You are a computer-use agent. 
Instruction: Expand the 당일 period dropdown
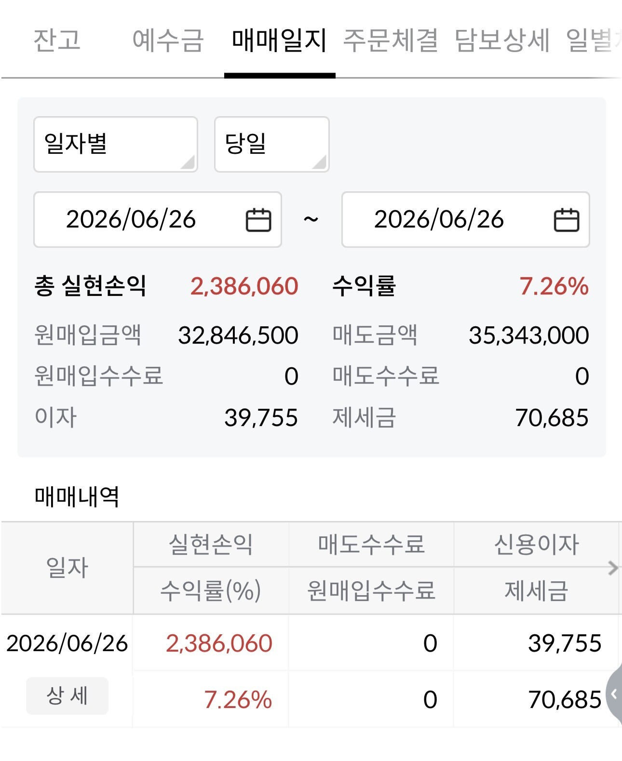click(272, 144)
